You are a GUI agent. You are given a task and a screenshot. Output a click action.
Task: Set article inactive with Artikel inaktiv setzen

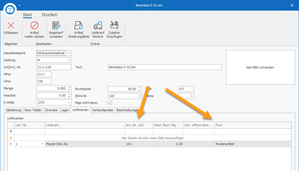coord(34,29)
